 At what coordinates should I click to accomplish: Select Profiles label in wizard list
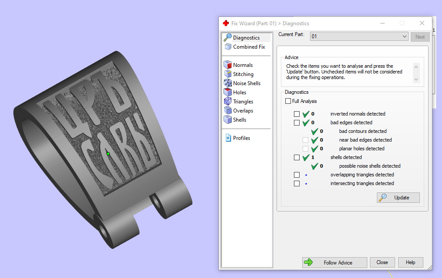[x=241, y=138]
